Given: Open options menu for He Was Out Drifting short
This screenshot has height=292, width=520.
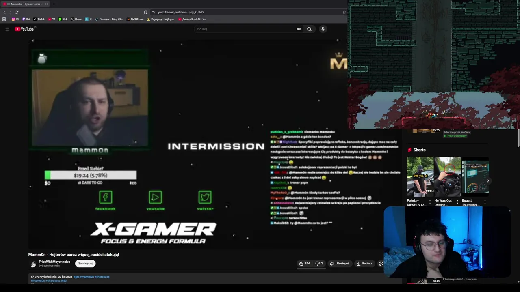Looking at the screenshot, I should click(x=457, y=202).
